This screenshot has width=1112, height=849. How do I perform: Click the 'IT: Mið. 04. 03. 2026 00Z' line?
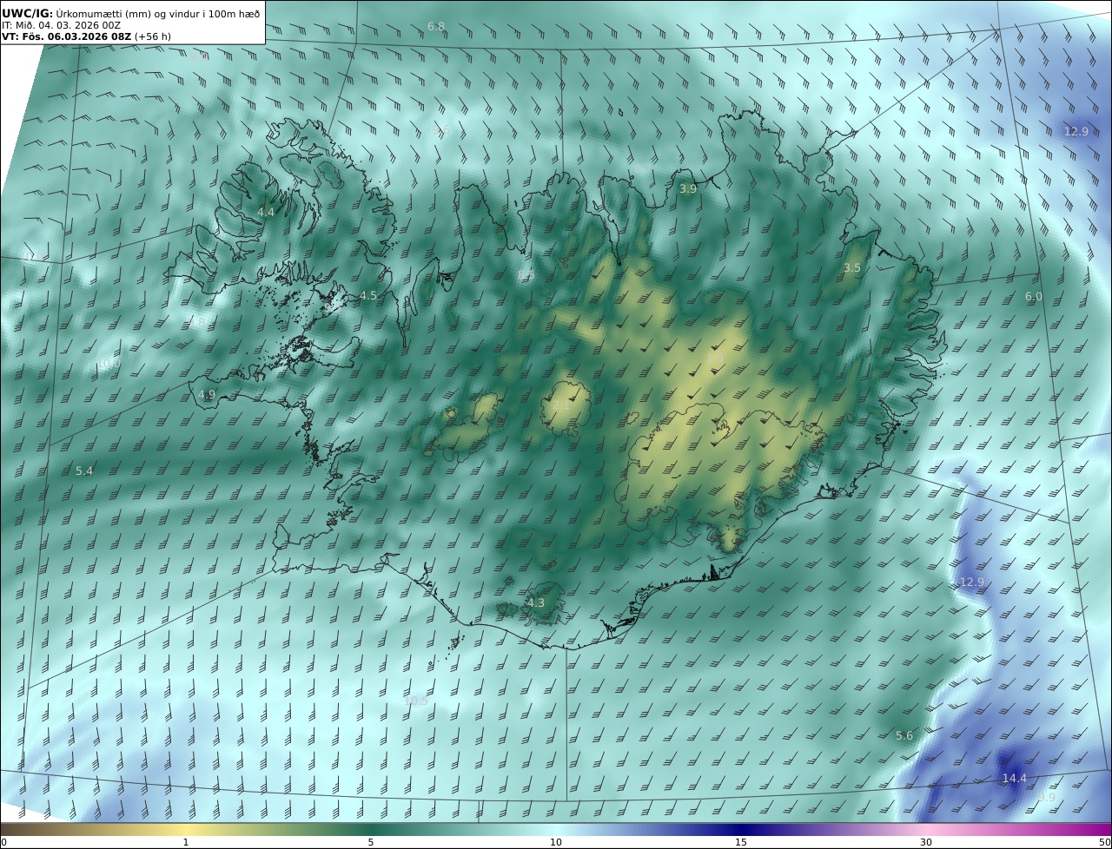click(61, 25)
